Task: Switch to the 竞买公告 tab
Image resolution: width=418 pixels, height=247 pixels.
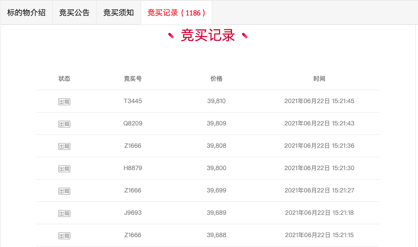Action: (x=74, y=12)
